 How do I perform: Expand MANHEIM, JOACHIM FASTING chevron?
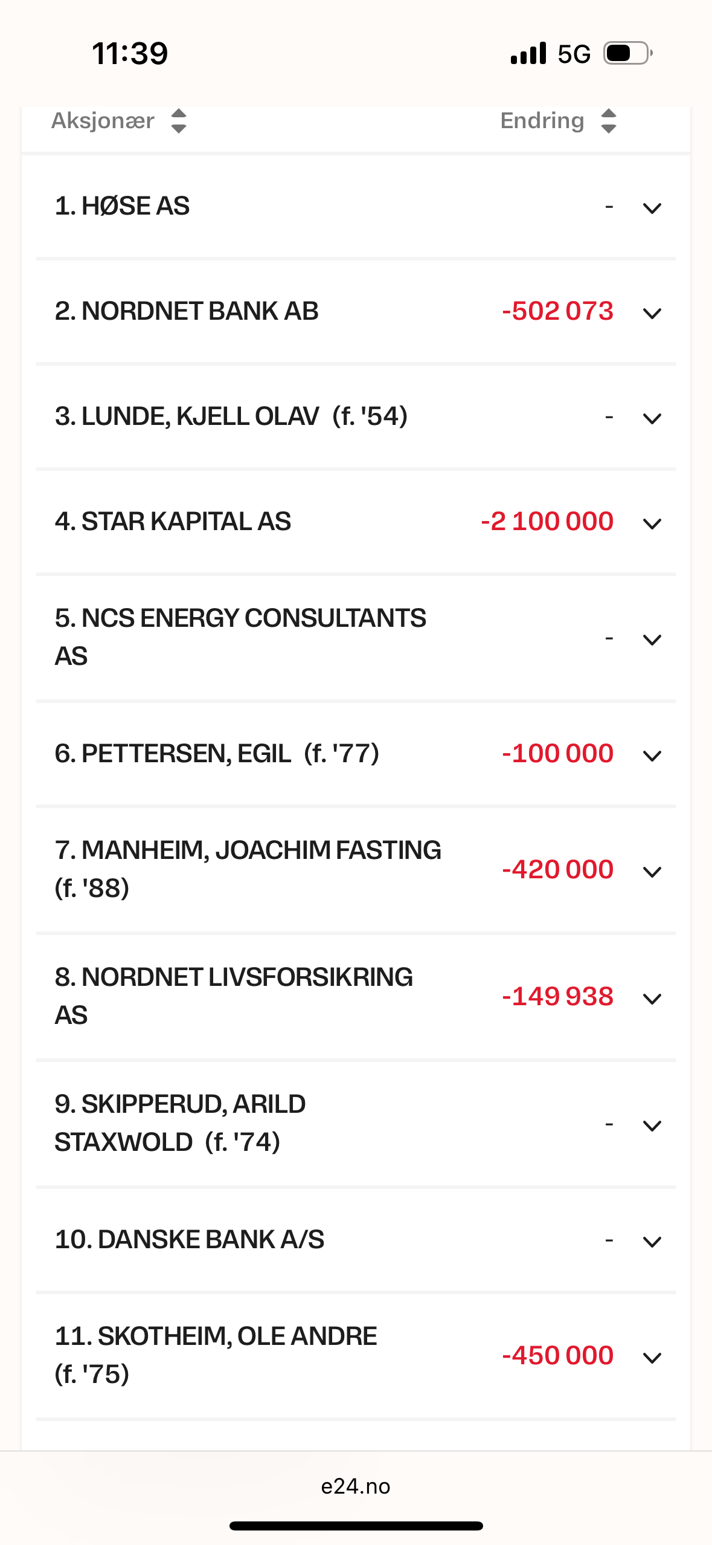pyautogui.click(x=652, y=872)
